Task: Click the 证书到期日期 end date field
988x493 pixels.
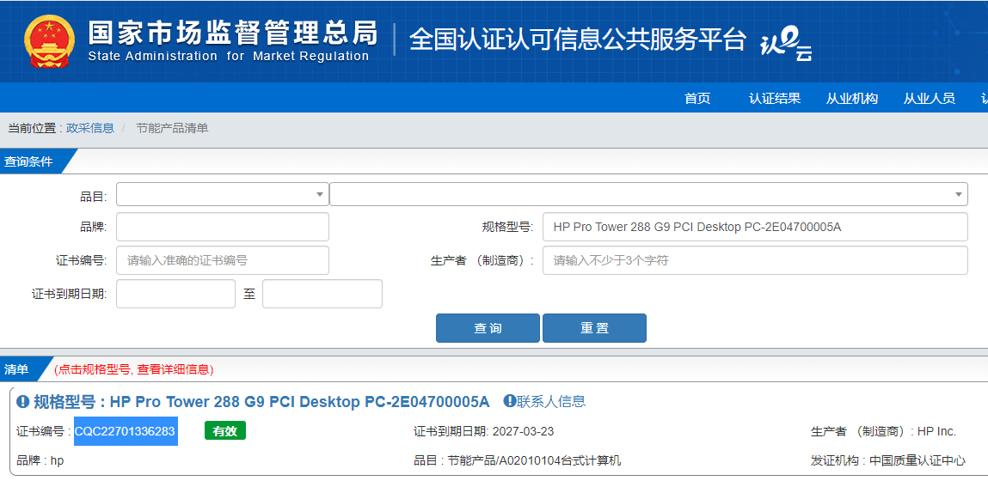Action: point(322,294)
